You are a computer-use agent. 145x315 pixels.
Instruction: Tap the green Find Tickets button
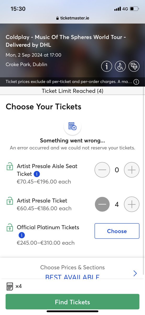pos(72,302)
